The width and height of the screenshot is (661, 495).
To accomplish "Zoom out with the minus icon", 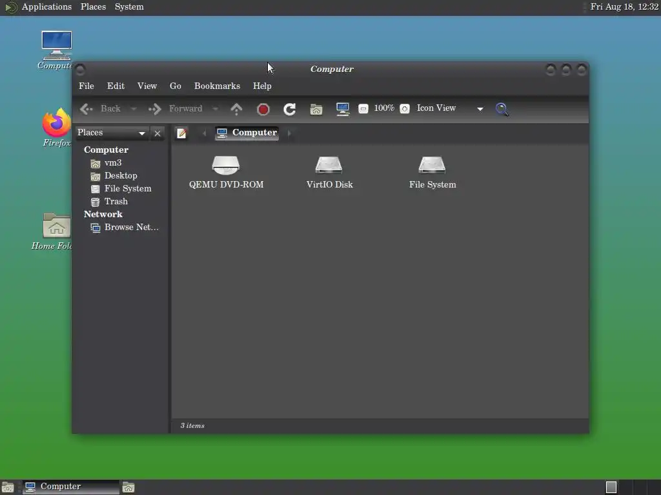I will click(x=363, y=109).
